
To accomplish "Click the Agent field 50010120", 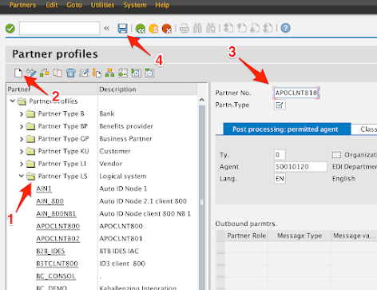I will tap(300, 167).
